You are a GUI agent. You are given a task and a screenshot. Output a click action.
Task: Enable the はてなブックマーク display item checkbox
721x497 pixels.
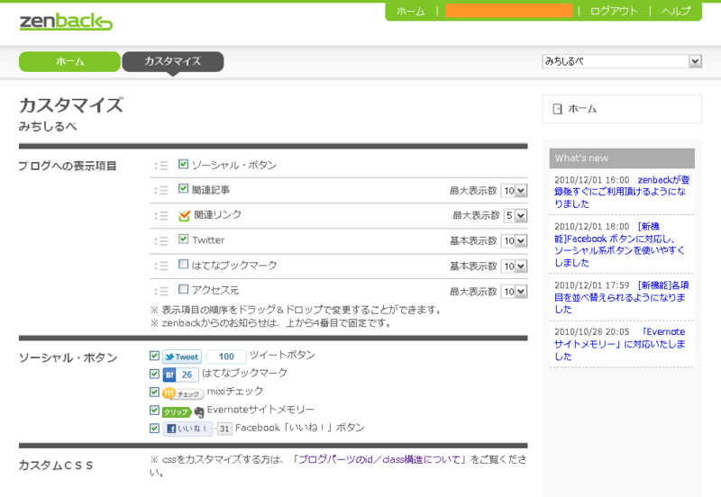point(184,264)
